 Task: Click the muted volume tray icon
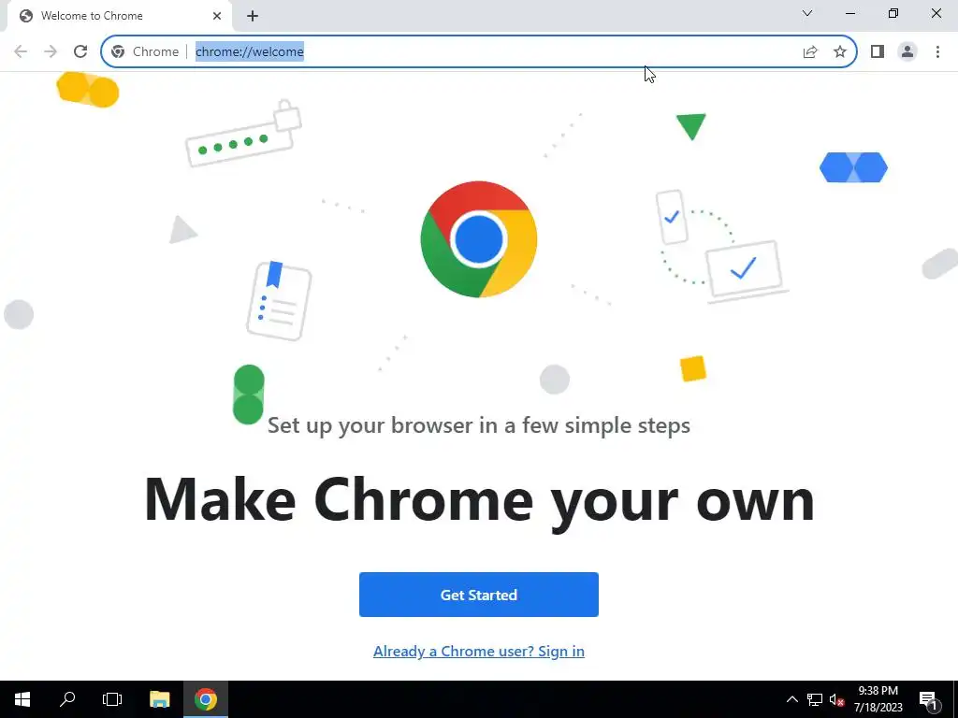(x=836, y=699)
